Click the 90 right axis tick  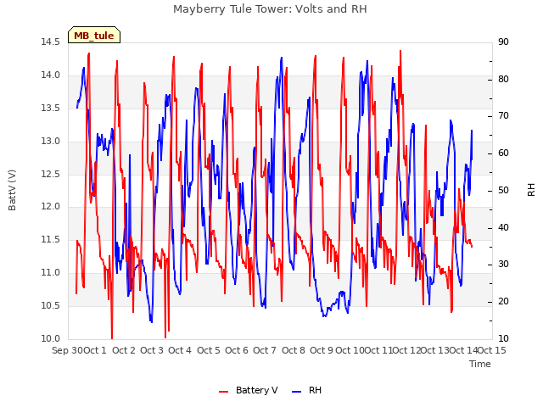coord(503,42)
